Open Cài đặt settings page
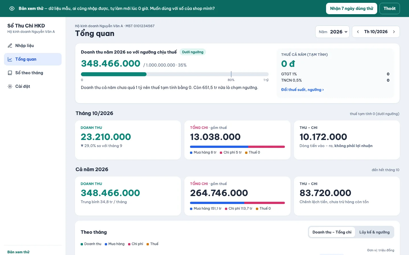The width and height of the screenshot is (409, 255). click(x=33, y=86)
